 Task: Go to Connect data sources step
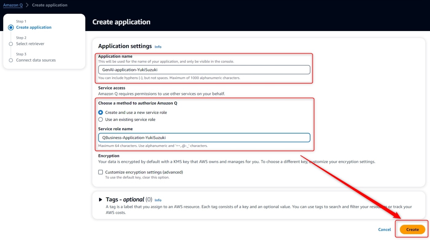(x=36, y=60)
